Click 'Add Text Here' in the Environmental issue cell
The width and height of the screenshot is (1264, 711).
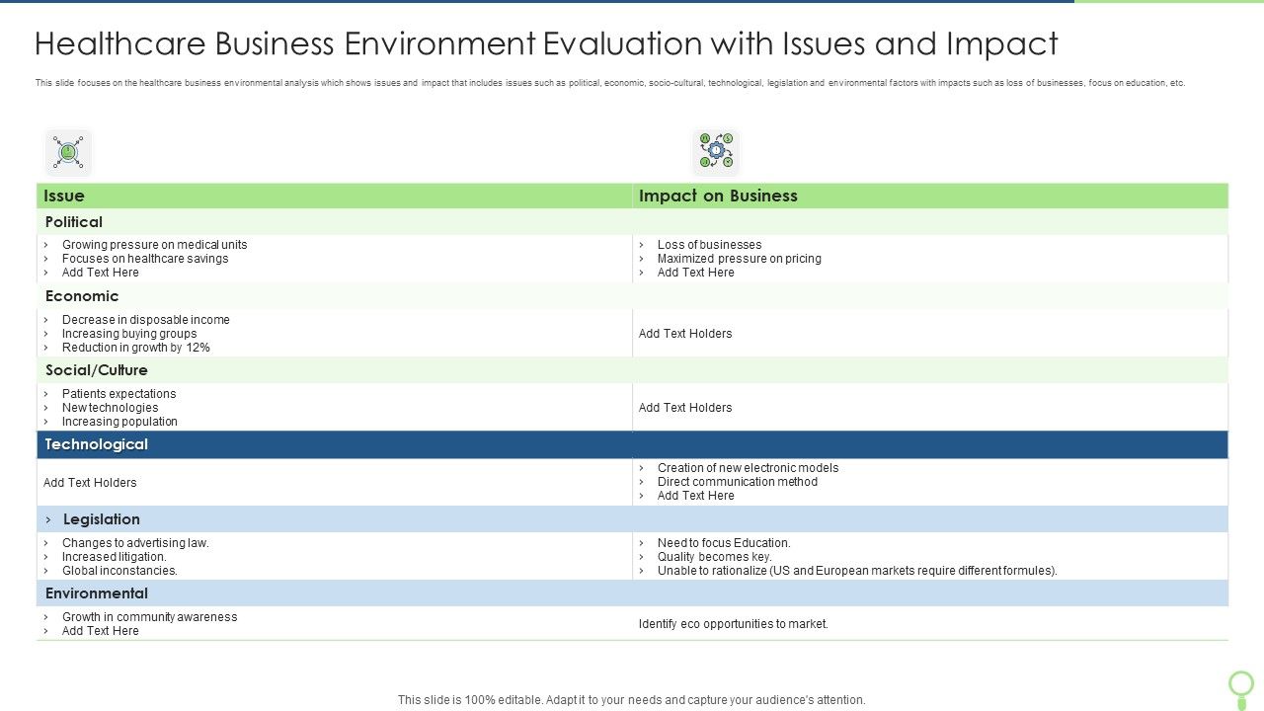tap(101, 631)
